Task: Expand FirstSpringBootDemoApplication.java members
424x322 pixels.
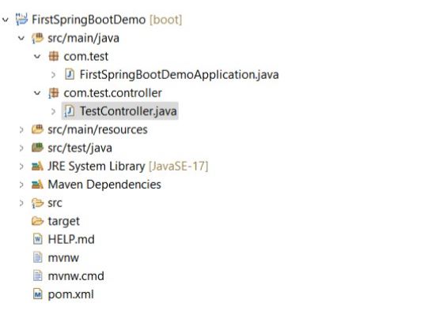Action: (x=53, y=75)
